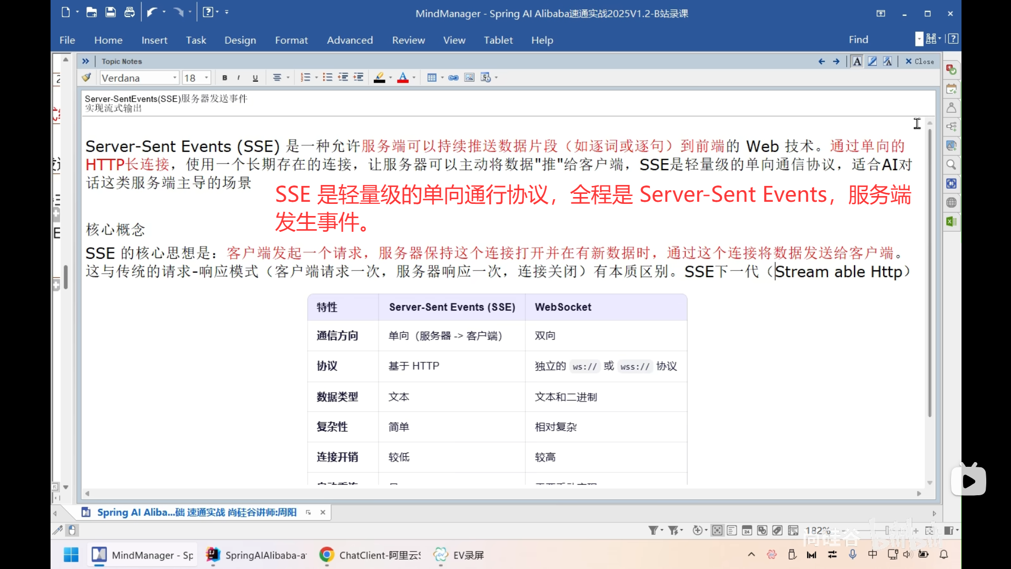Click the numbered list icon

[x=305, y=78]
